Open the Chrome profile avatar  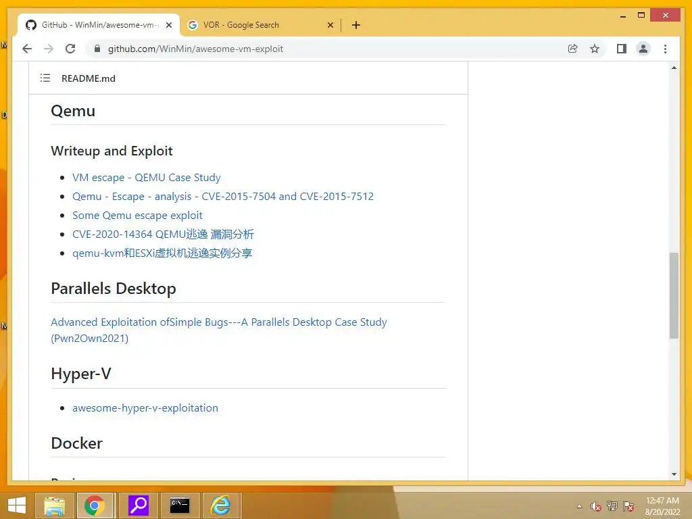pos(643,49)
